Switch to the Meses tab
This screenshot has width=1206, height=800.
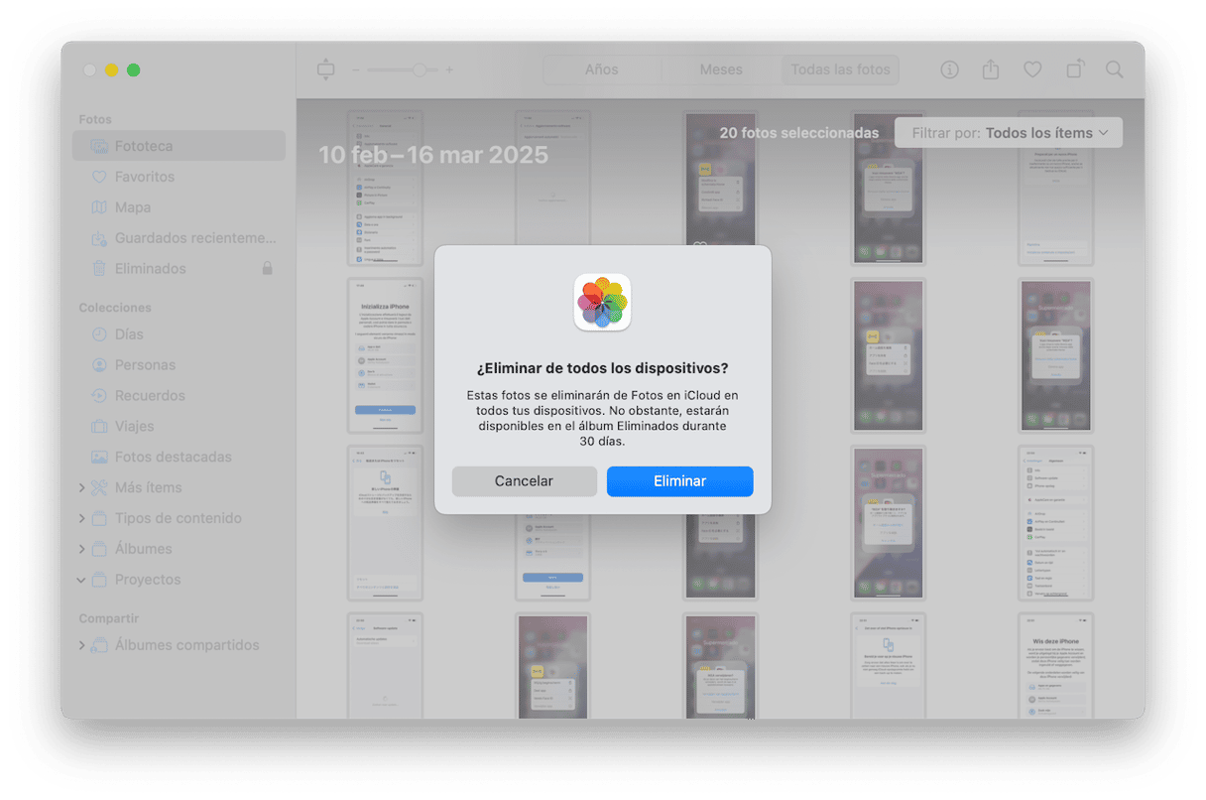click(x=721, y=69)
